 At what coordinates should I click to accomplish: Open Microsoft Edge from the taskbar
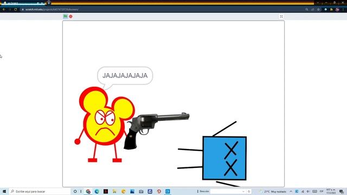pos(97,191)
